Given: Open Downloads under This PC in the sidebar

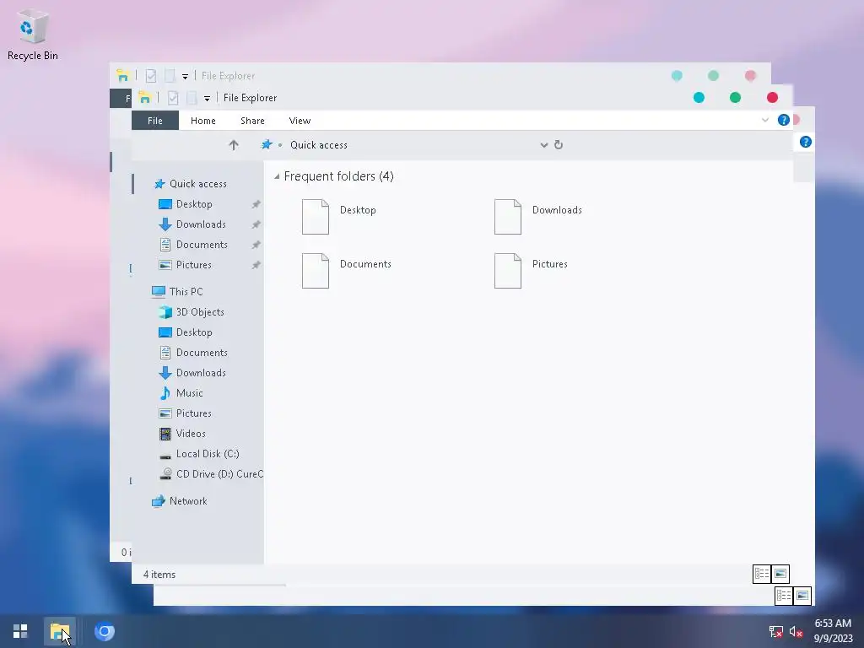Looking at the screenshot, I should coord(201,373).
